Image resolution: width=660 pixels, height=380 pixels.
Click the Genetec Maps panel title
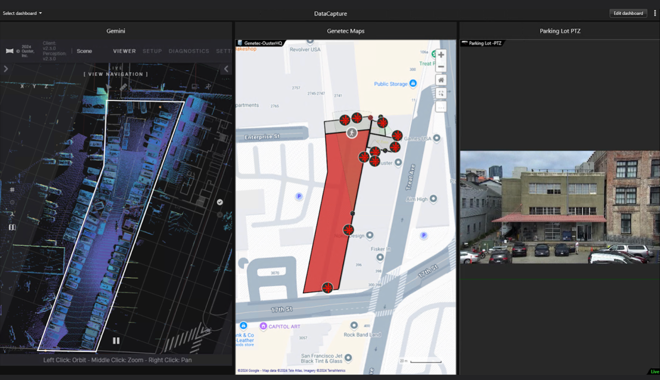pyautogui.click(x=345, y=31)
